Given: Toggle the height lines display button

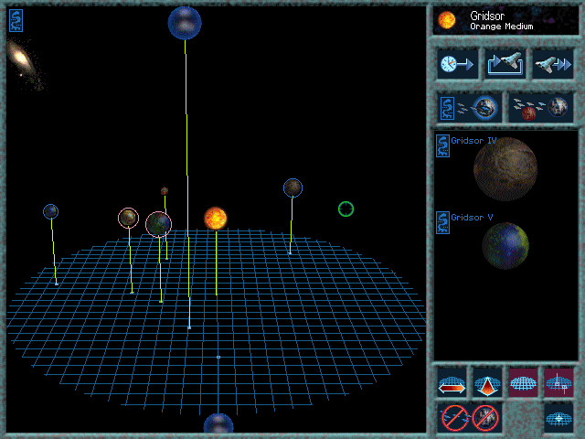Looking at the screenshot, I should [558, 382].
